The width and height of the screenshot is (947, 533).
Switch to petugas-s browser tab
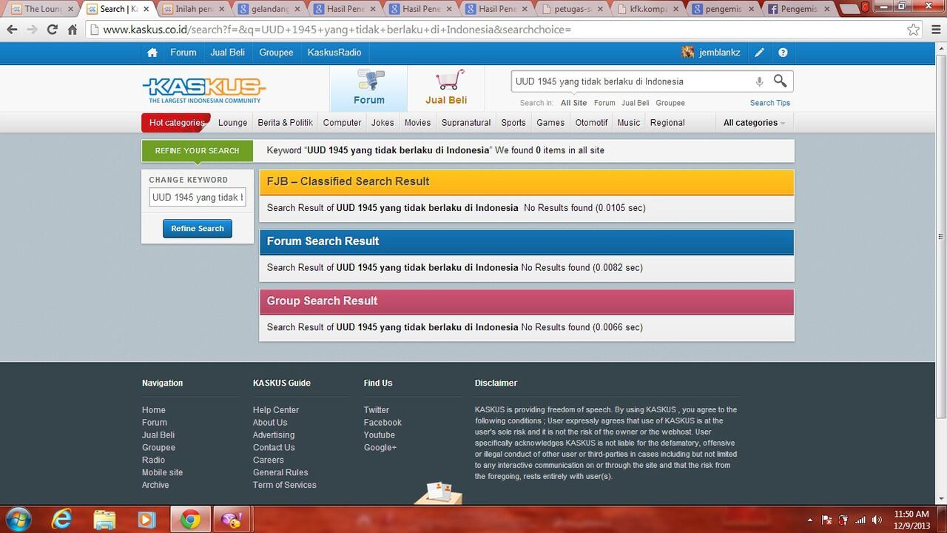572,9
